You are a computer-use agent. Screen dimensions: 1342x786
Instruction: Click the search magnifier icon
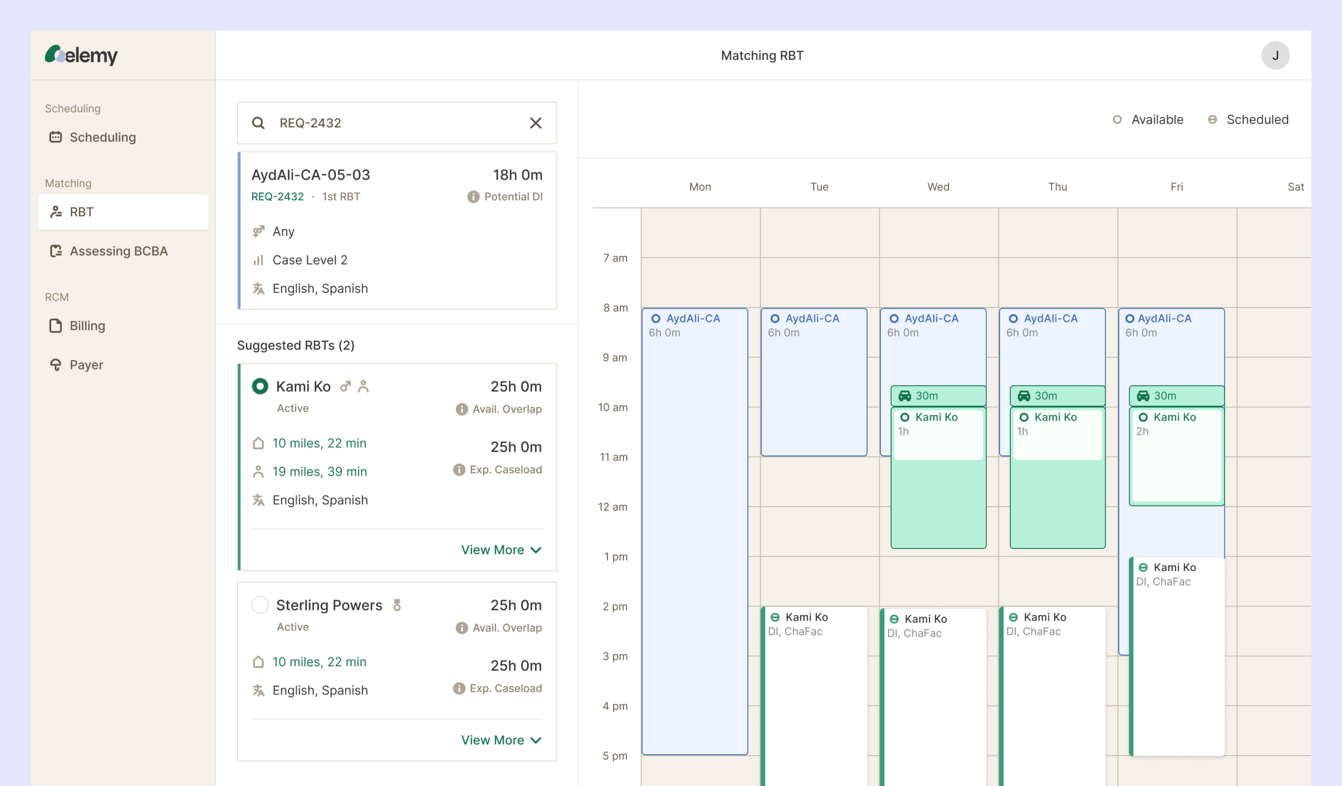coord(258,123)
